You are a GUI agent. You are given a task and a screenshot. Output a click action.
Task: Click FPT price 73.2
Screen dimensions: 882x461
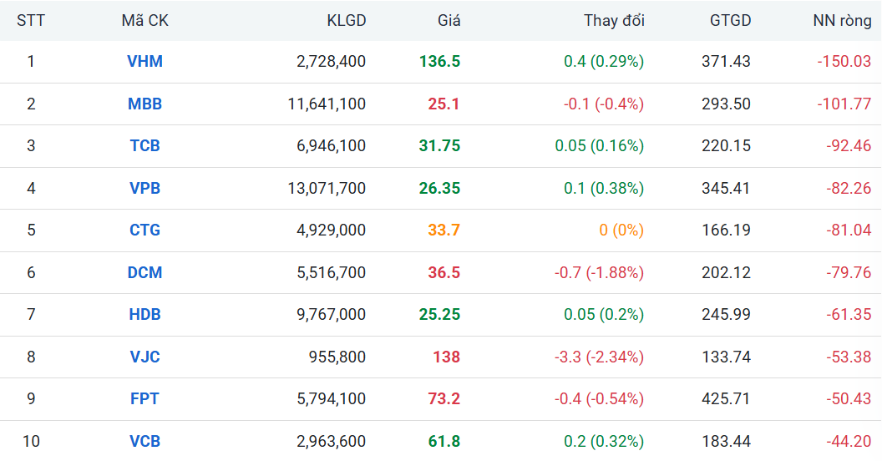click(444, 398)
